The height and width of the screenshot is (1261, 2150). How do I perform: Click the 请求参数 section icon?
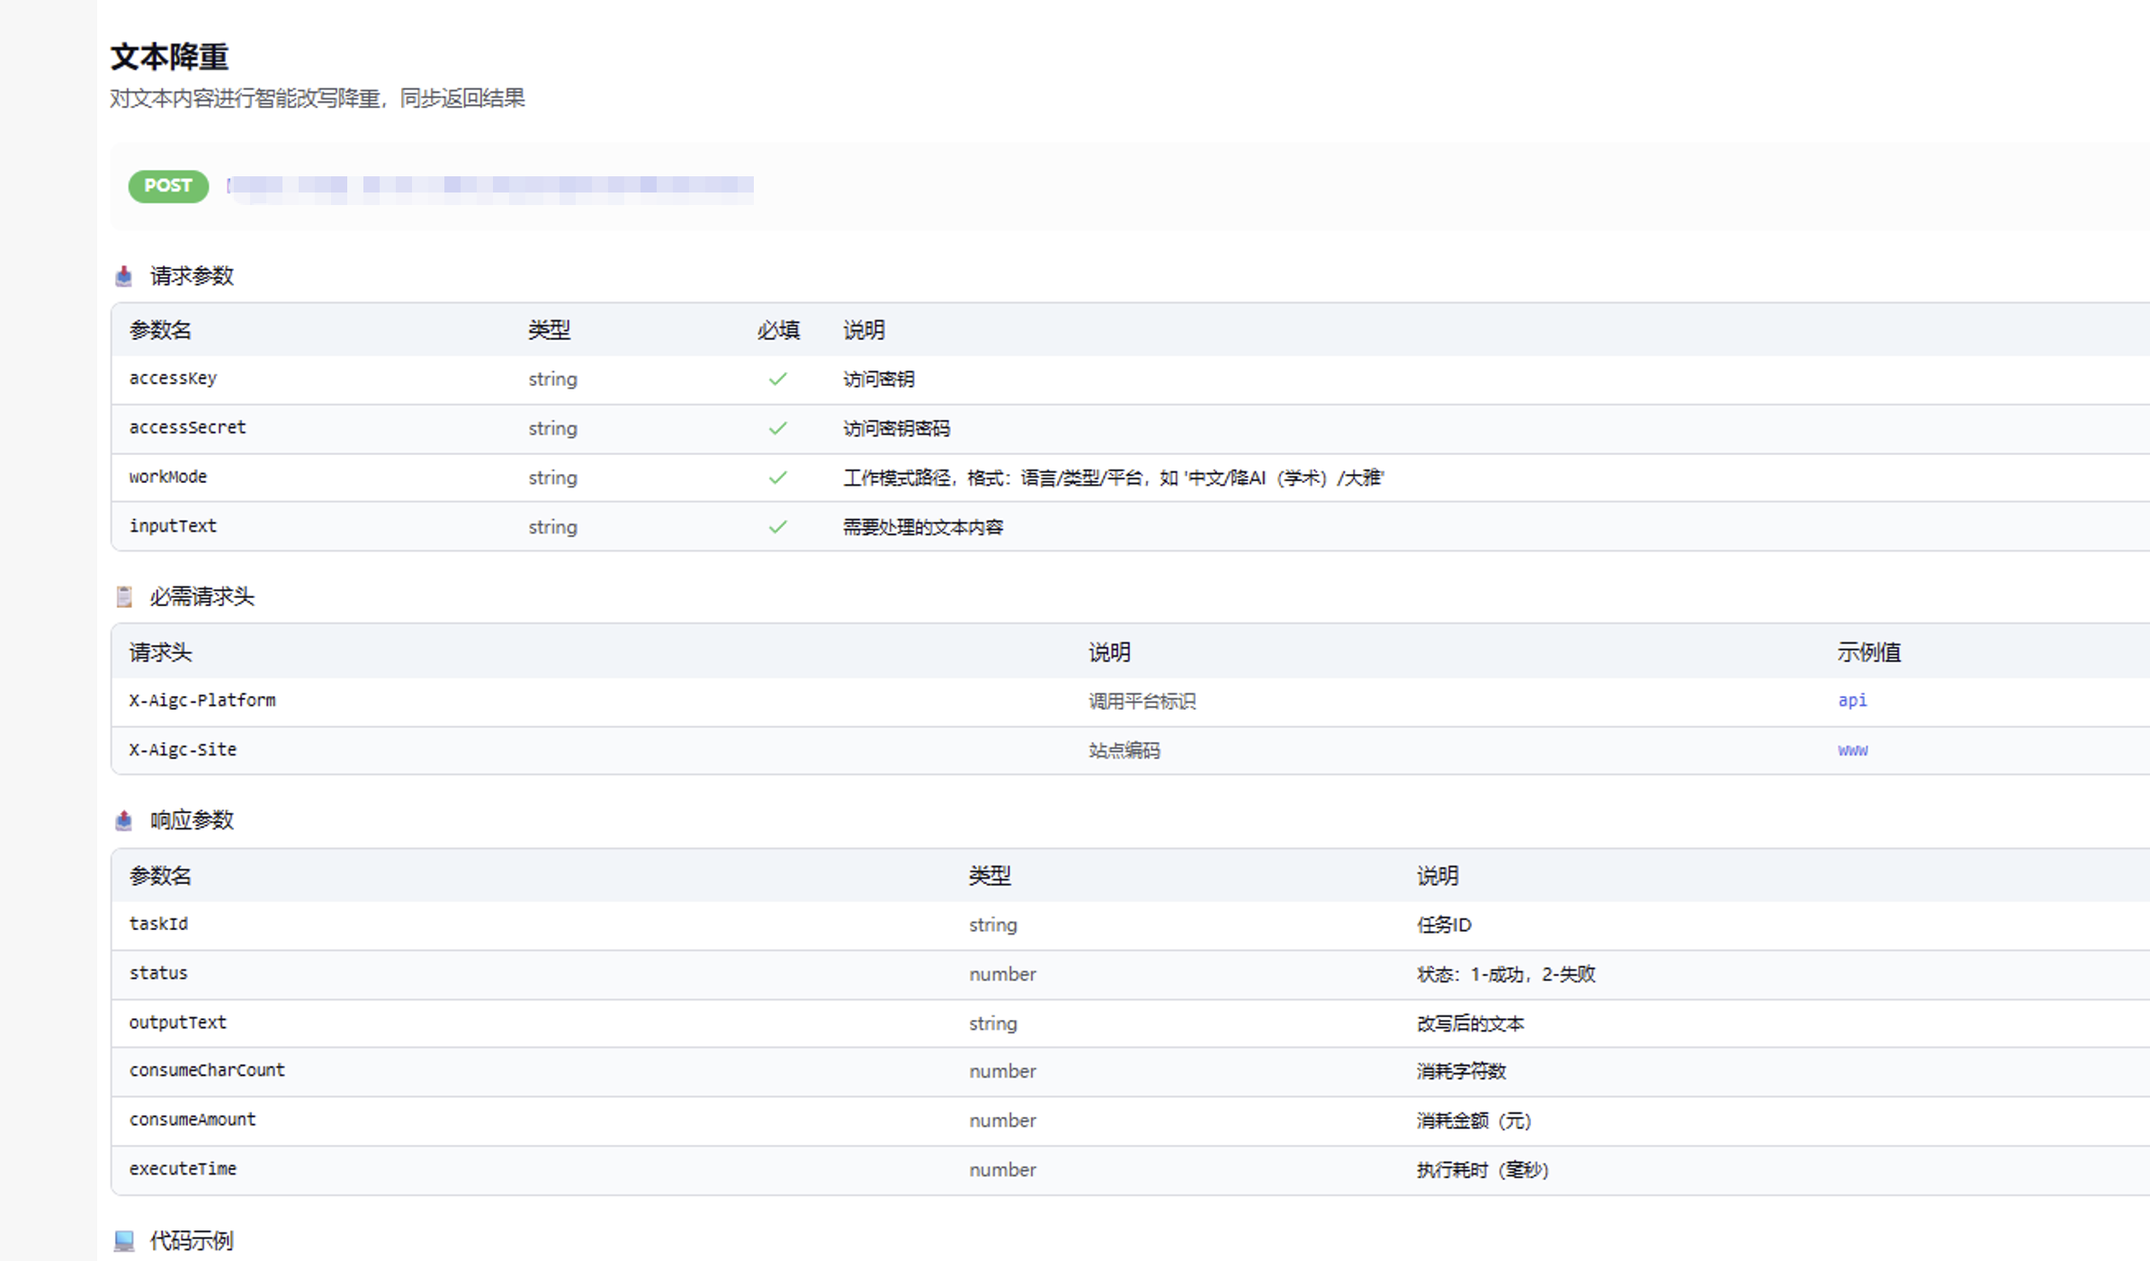[x=124, y=276]
